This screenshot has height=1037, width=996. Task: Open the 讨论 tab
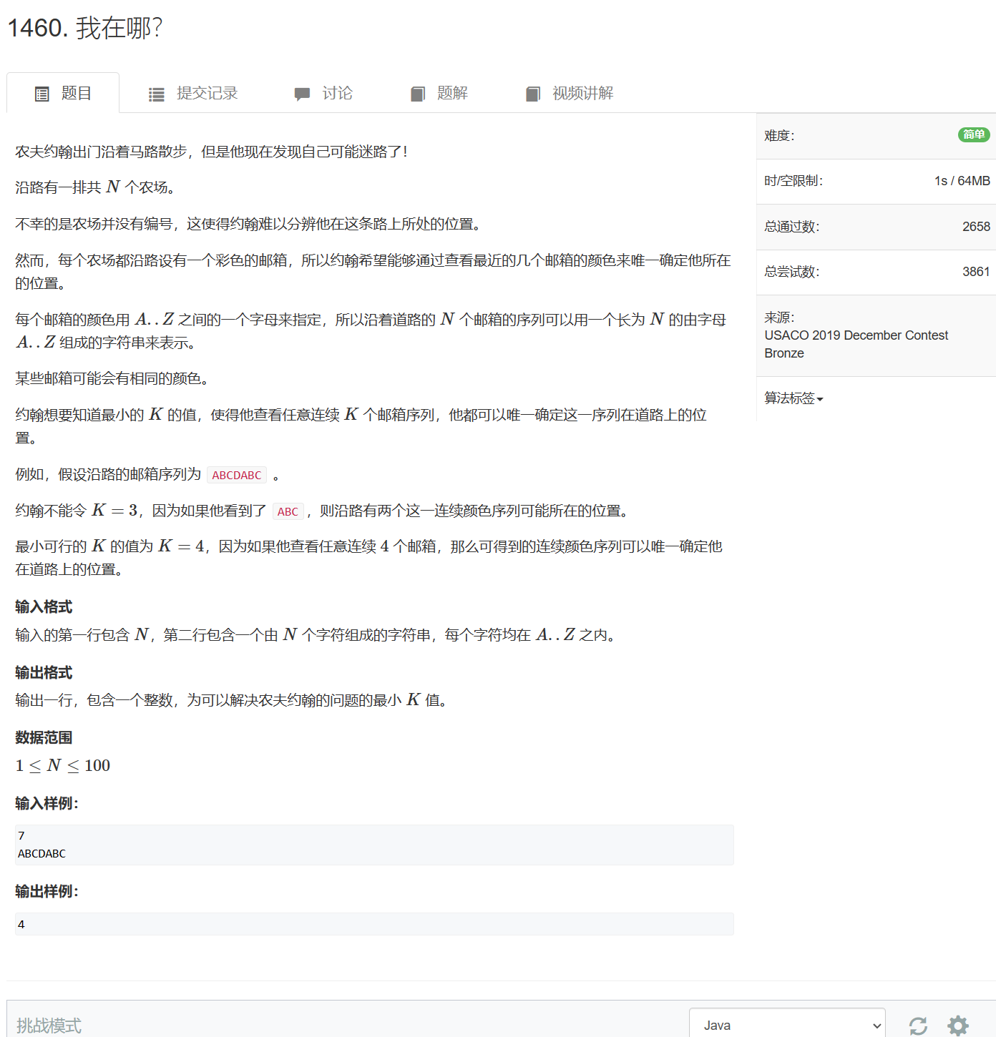(337, 93)
